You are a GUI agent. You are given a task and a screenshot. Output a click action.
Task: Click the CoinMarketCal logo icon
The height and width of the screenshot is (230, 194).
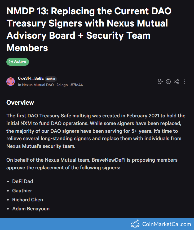coord(135,224)
